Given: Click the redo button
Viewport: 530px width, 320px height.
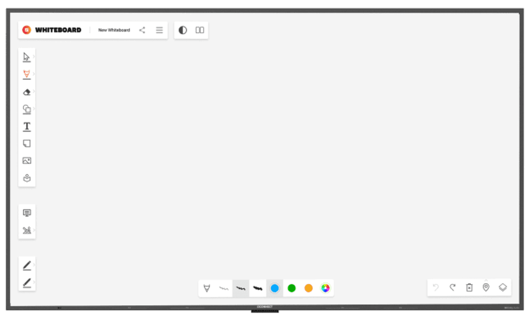Looking at the screenshot, I should coord(452,288).
